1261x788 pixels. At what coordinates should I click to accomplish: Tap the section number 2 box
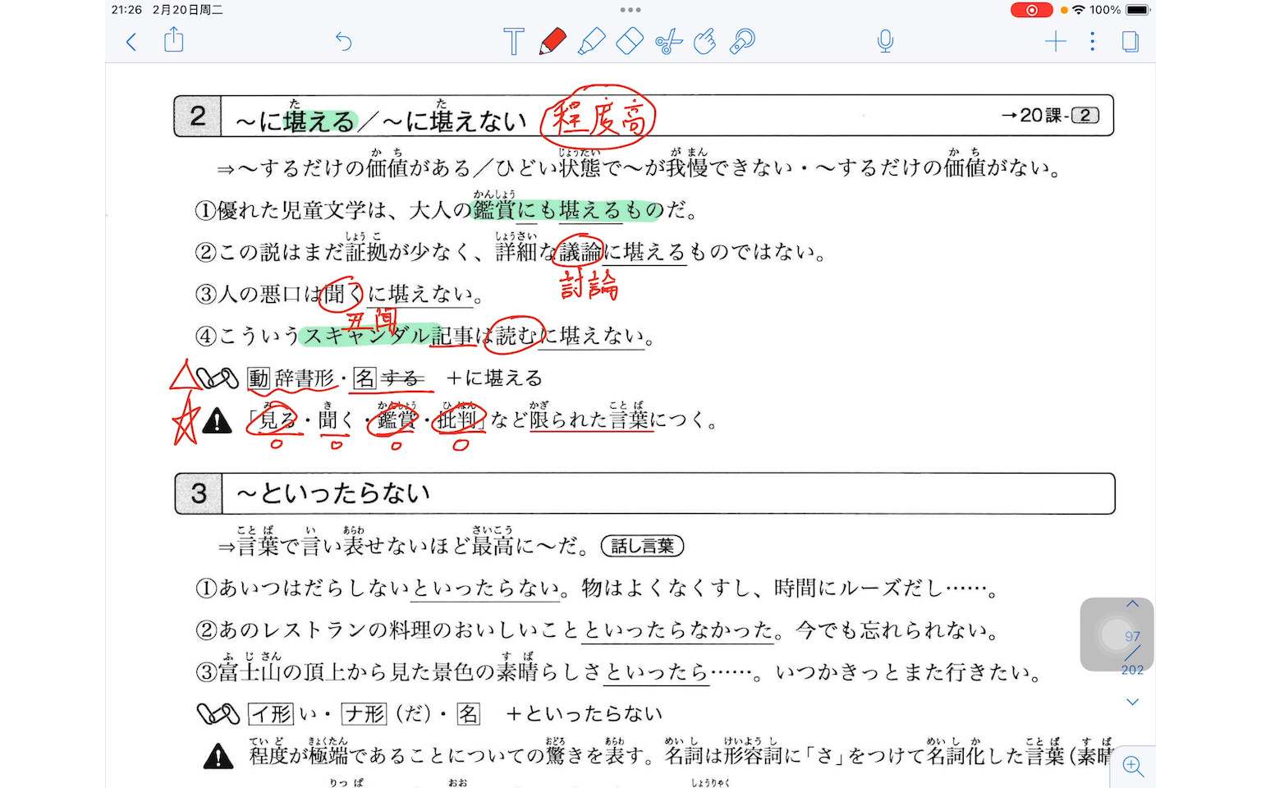(198, 117)
